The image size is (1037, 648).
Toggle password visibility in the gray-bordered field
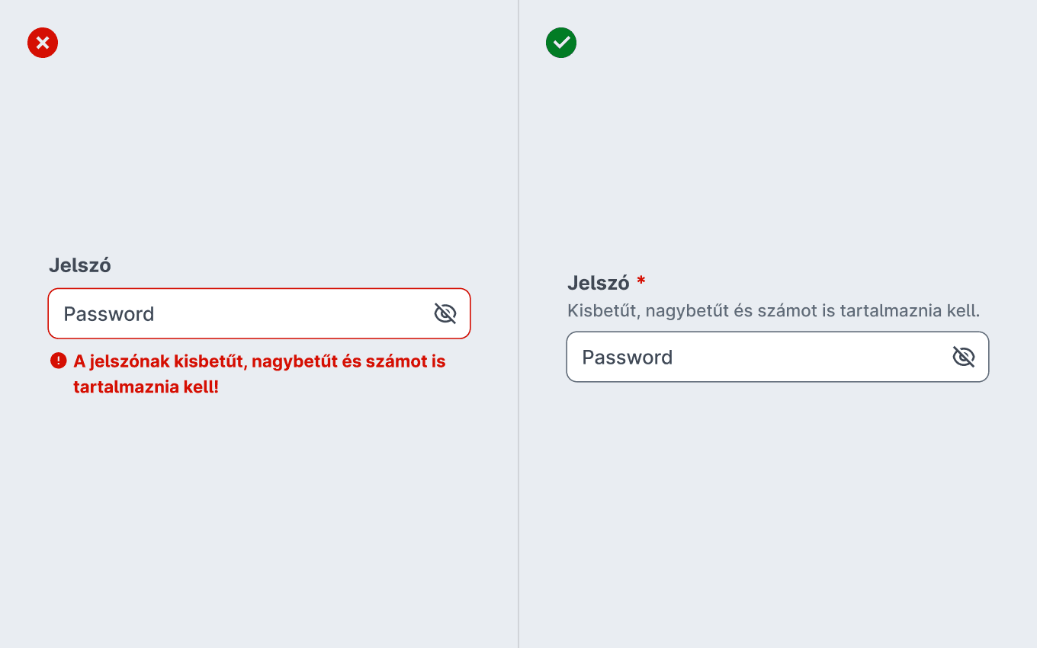click(964, 357)
